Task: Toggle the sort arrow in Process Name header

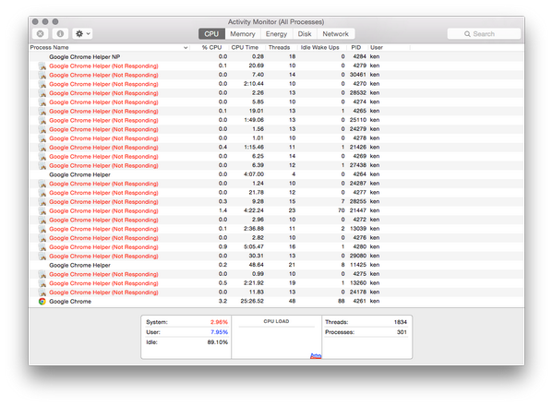Action: click(186, 48)
